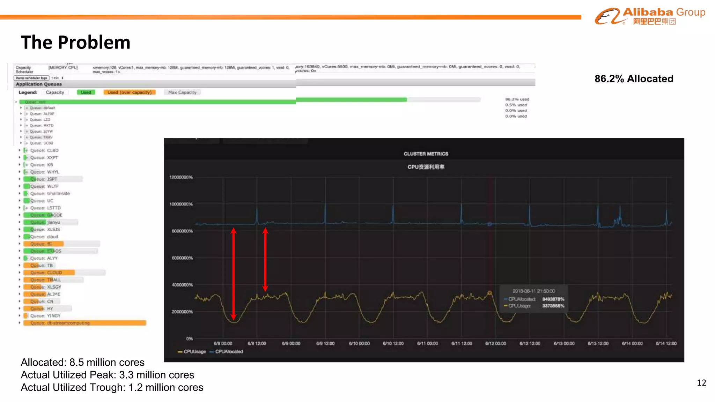
Task: Expand the Queue: LZD arrow
Action: [x=21, y=119]
